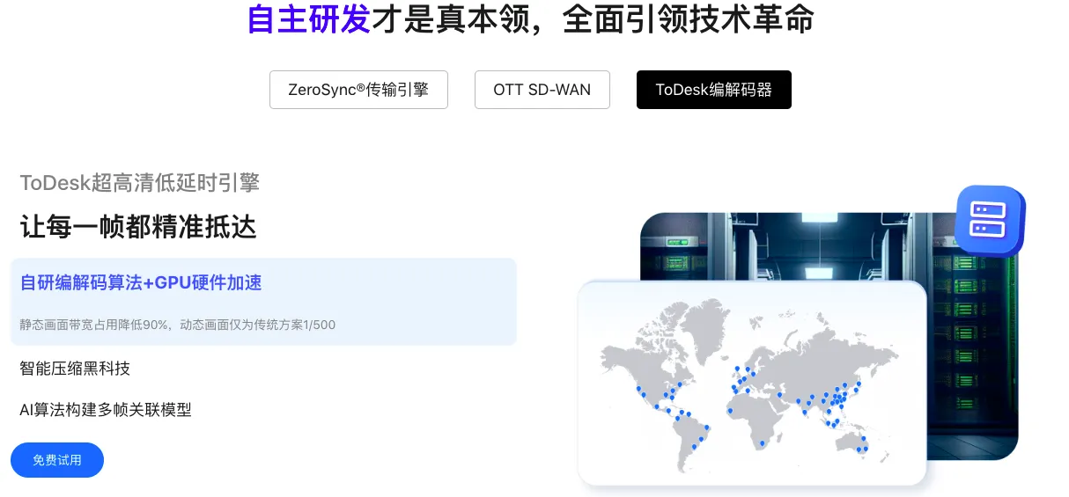This screenshot has width=1069, height=497.
Task: Click the world map image card
Action: click(752, 383)
